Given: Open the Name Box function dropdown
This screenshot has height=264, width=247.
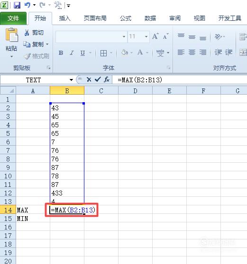Looking at the screenshot, I should coord(71,80).
